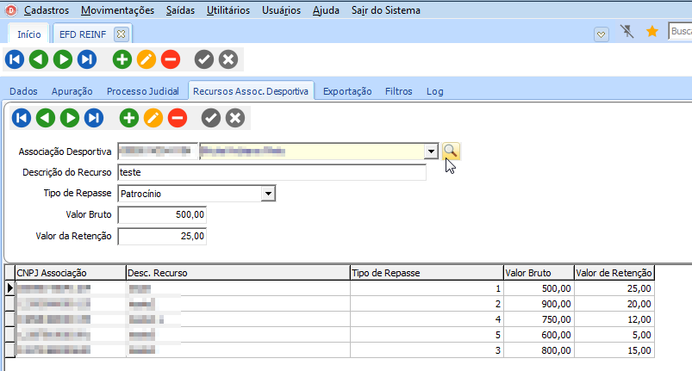Open the Usuários menu

click(x=281, y=10)
